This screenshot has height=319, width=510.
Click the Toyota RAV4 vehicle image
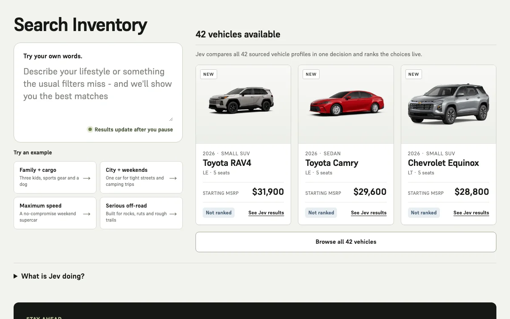(x=241, y=100)
